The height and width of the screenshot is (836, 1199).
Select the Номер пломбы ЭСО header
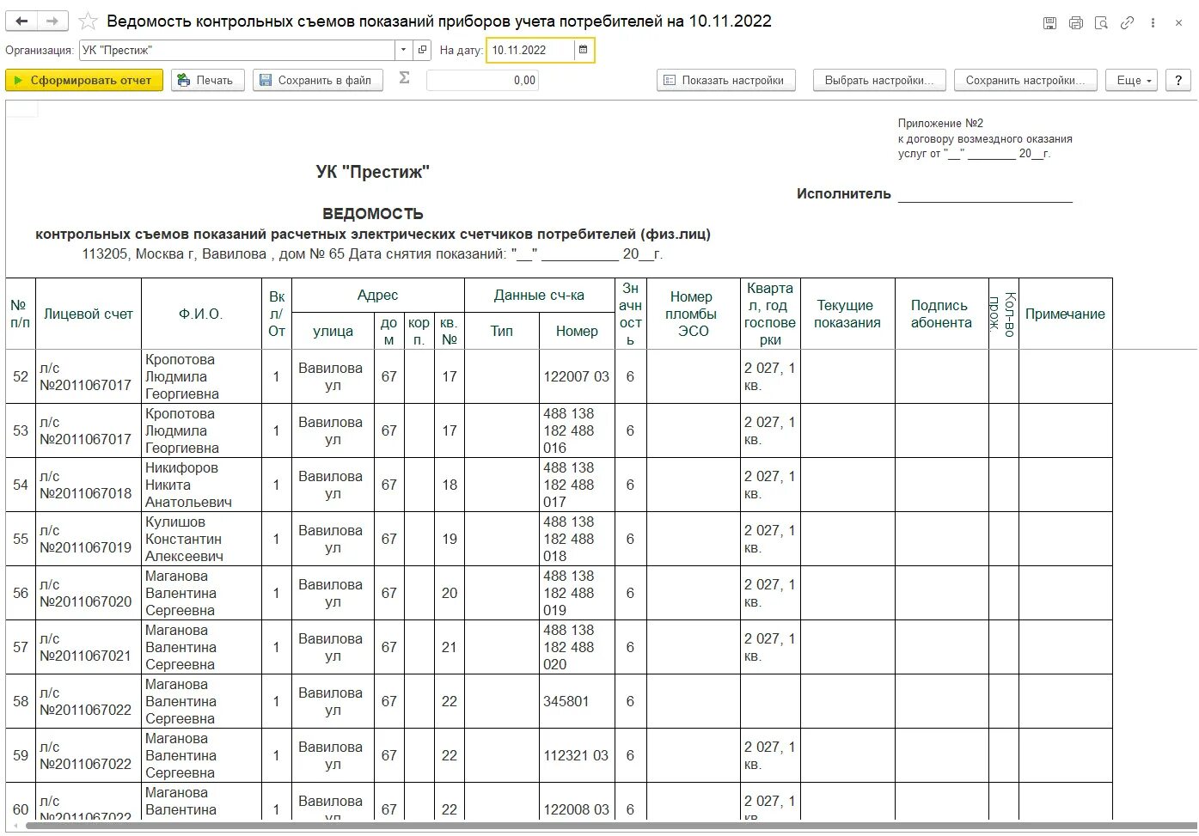(693, 314)
